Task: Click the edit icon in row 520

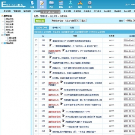Action: coord(63,121)
